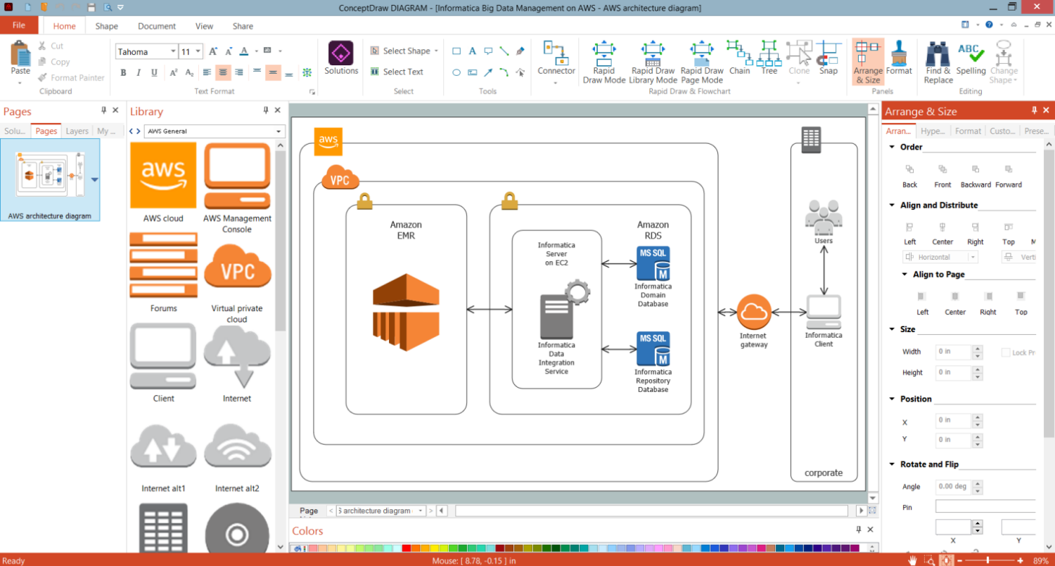Toggle bold text formatting
Screen dimensions: 1055x566
coord(123,72)
